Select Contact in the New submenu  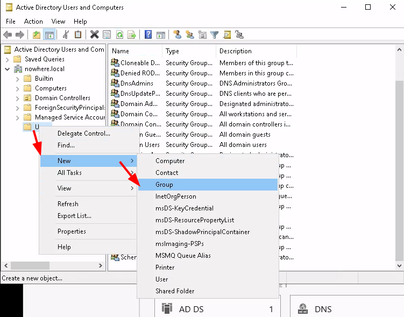tap(208, 173)
